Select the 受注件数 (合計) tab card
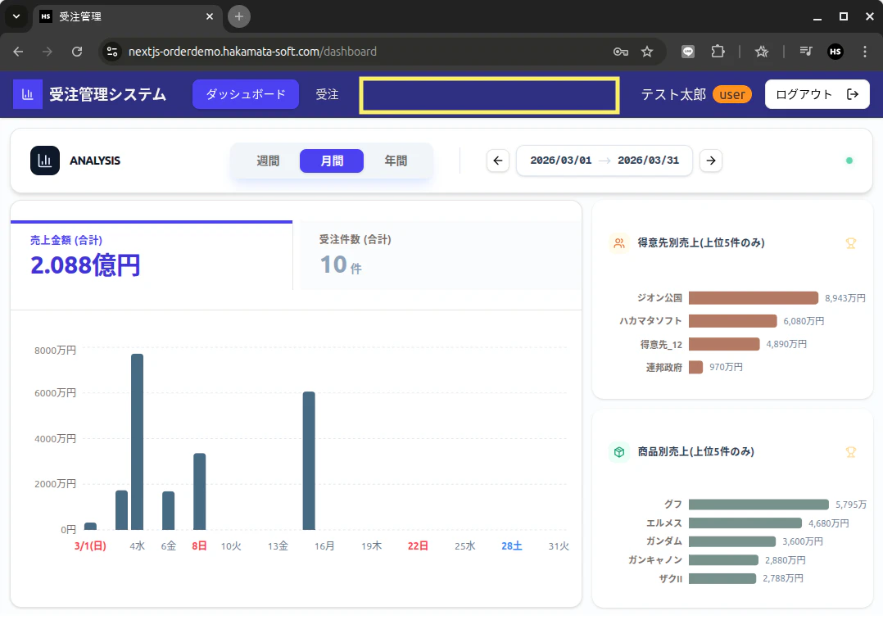This screenshot has width=883, height=620. [441, 256]
